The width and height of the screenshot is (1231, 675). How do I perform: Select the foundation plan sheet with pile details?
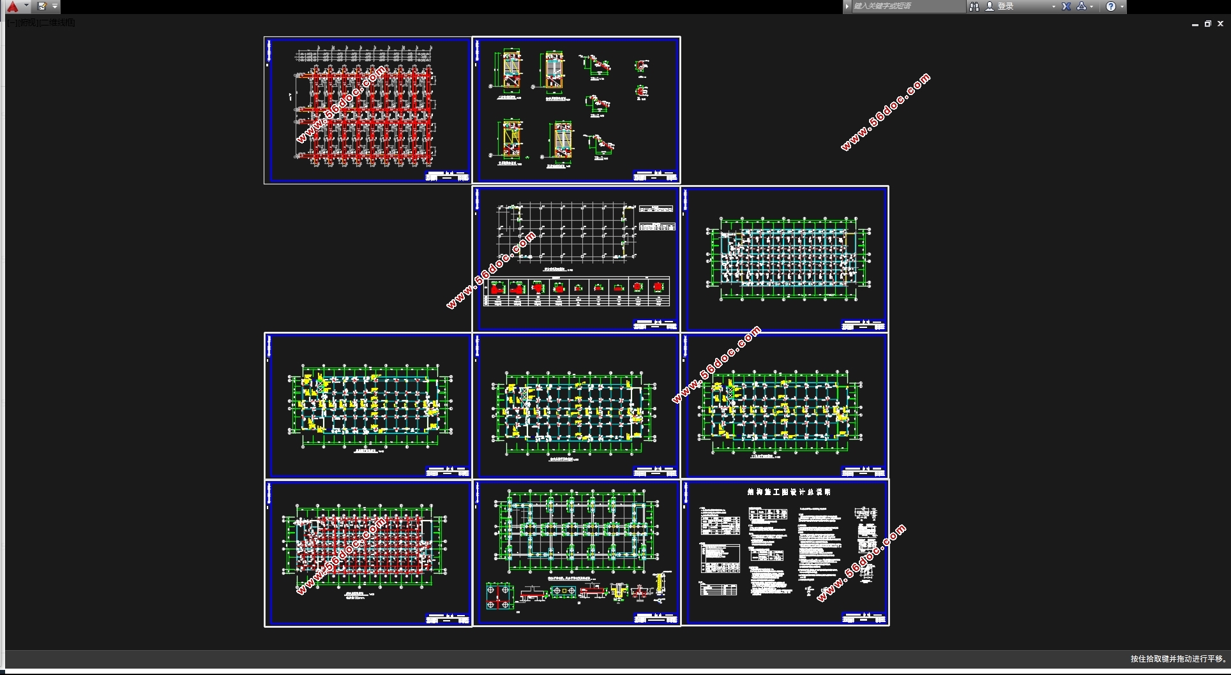click(x=576, y=553)
